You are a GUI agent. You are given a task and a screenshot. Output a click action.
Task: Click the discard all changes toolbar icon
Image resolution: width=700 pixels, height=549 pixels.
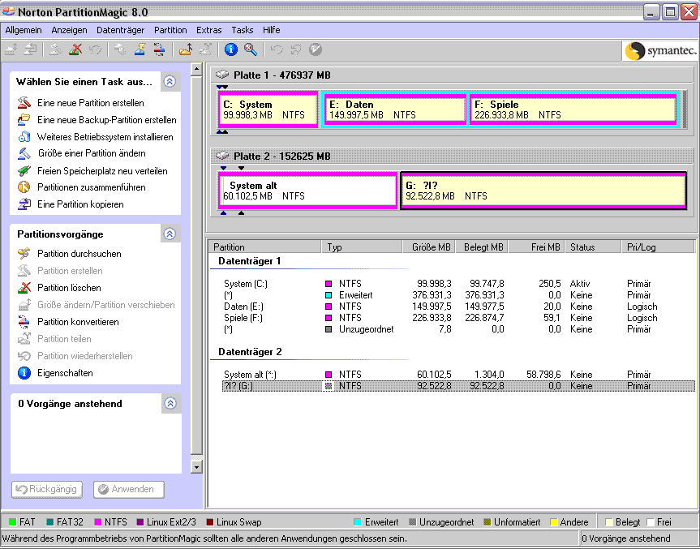coord(296,49)
